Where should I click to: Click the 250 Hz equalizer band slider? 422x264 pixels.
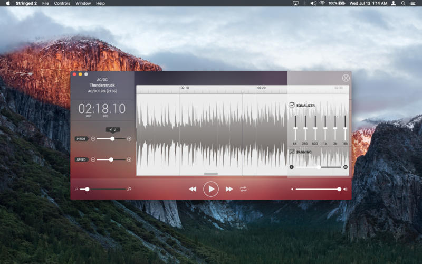pos(305,128)
